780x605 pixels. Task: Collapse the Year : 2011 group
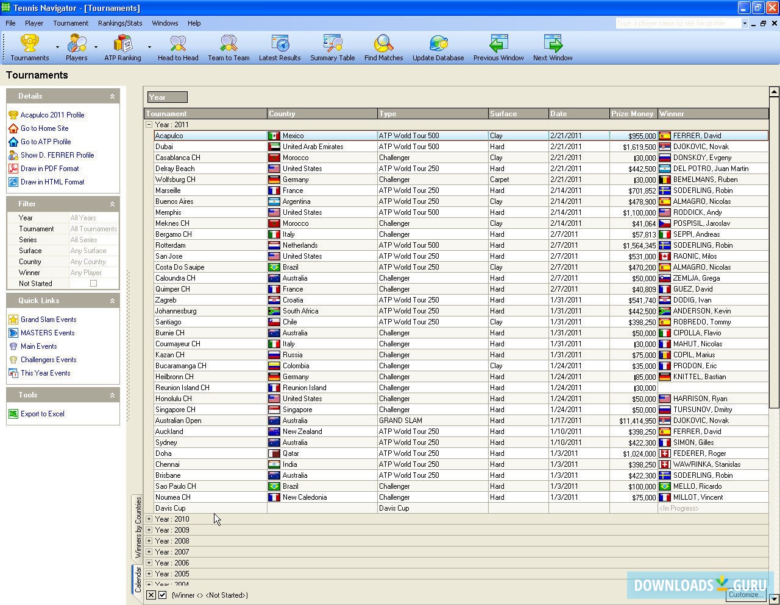tap(149, 125)
